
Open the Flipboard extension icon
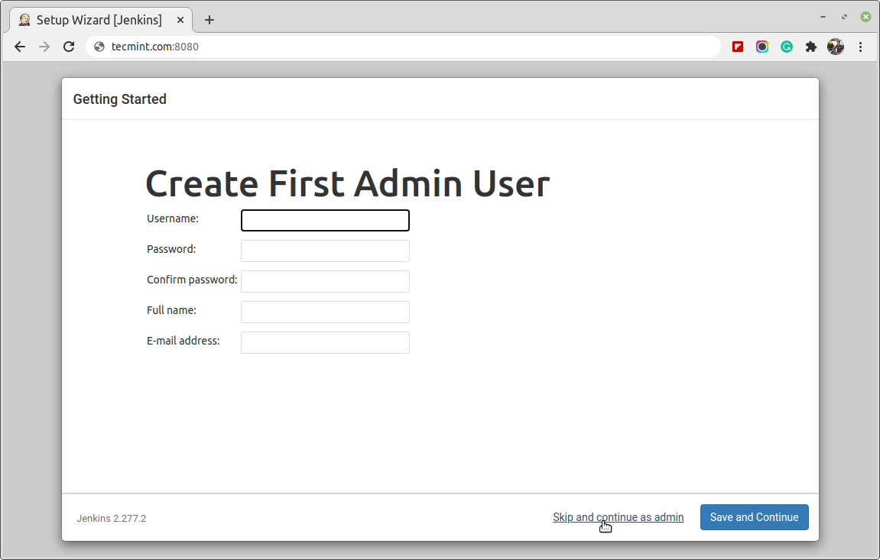[738, 47]
